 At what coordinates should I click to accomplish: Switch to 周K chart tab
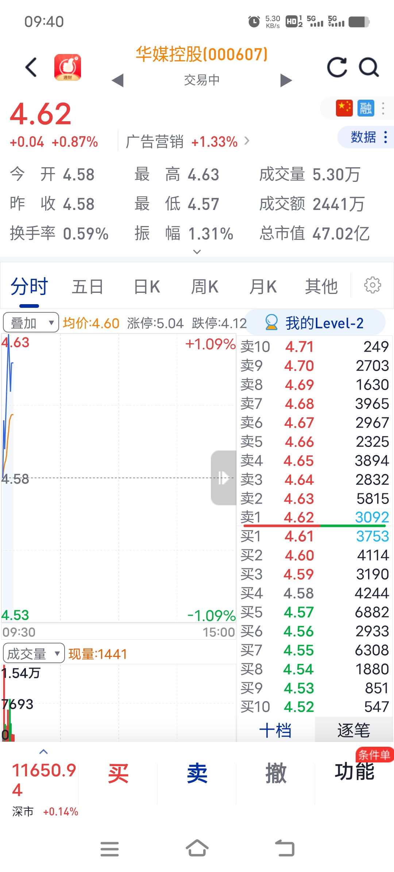point(205,287)
